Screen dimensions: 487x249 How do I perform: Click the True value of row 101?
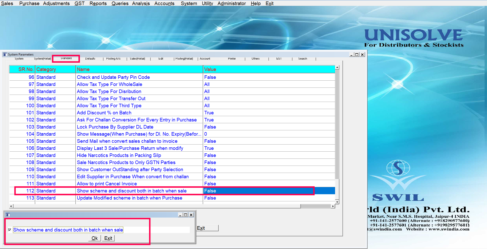[269, 113]
